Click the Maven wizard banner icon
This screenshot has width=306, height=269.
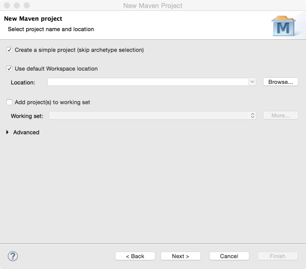(284, 26)
